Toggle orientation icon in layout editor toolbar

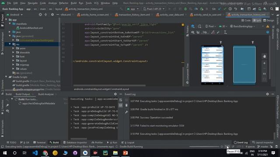tap(199, 26)
